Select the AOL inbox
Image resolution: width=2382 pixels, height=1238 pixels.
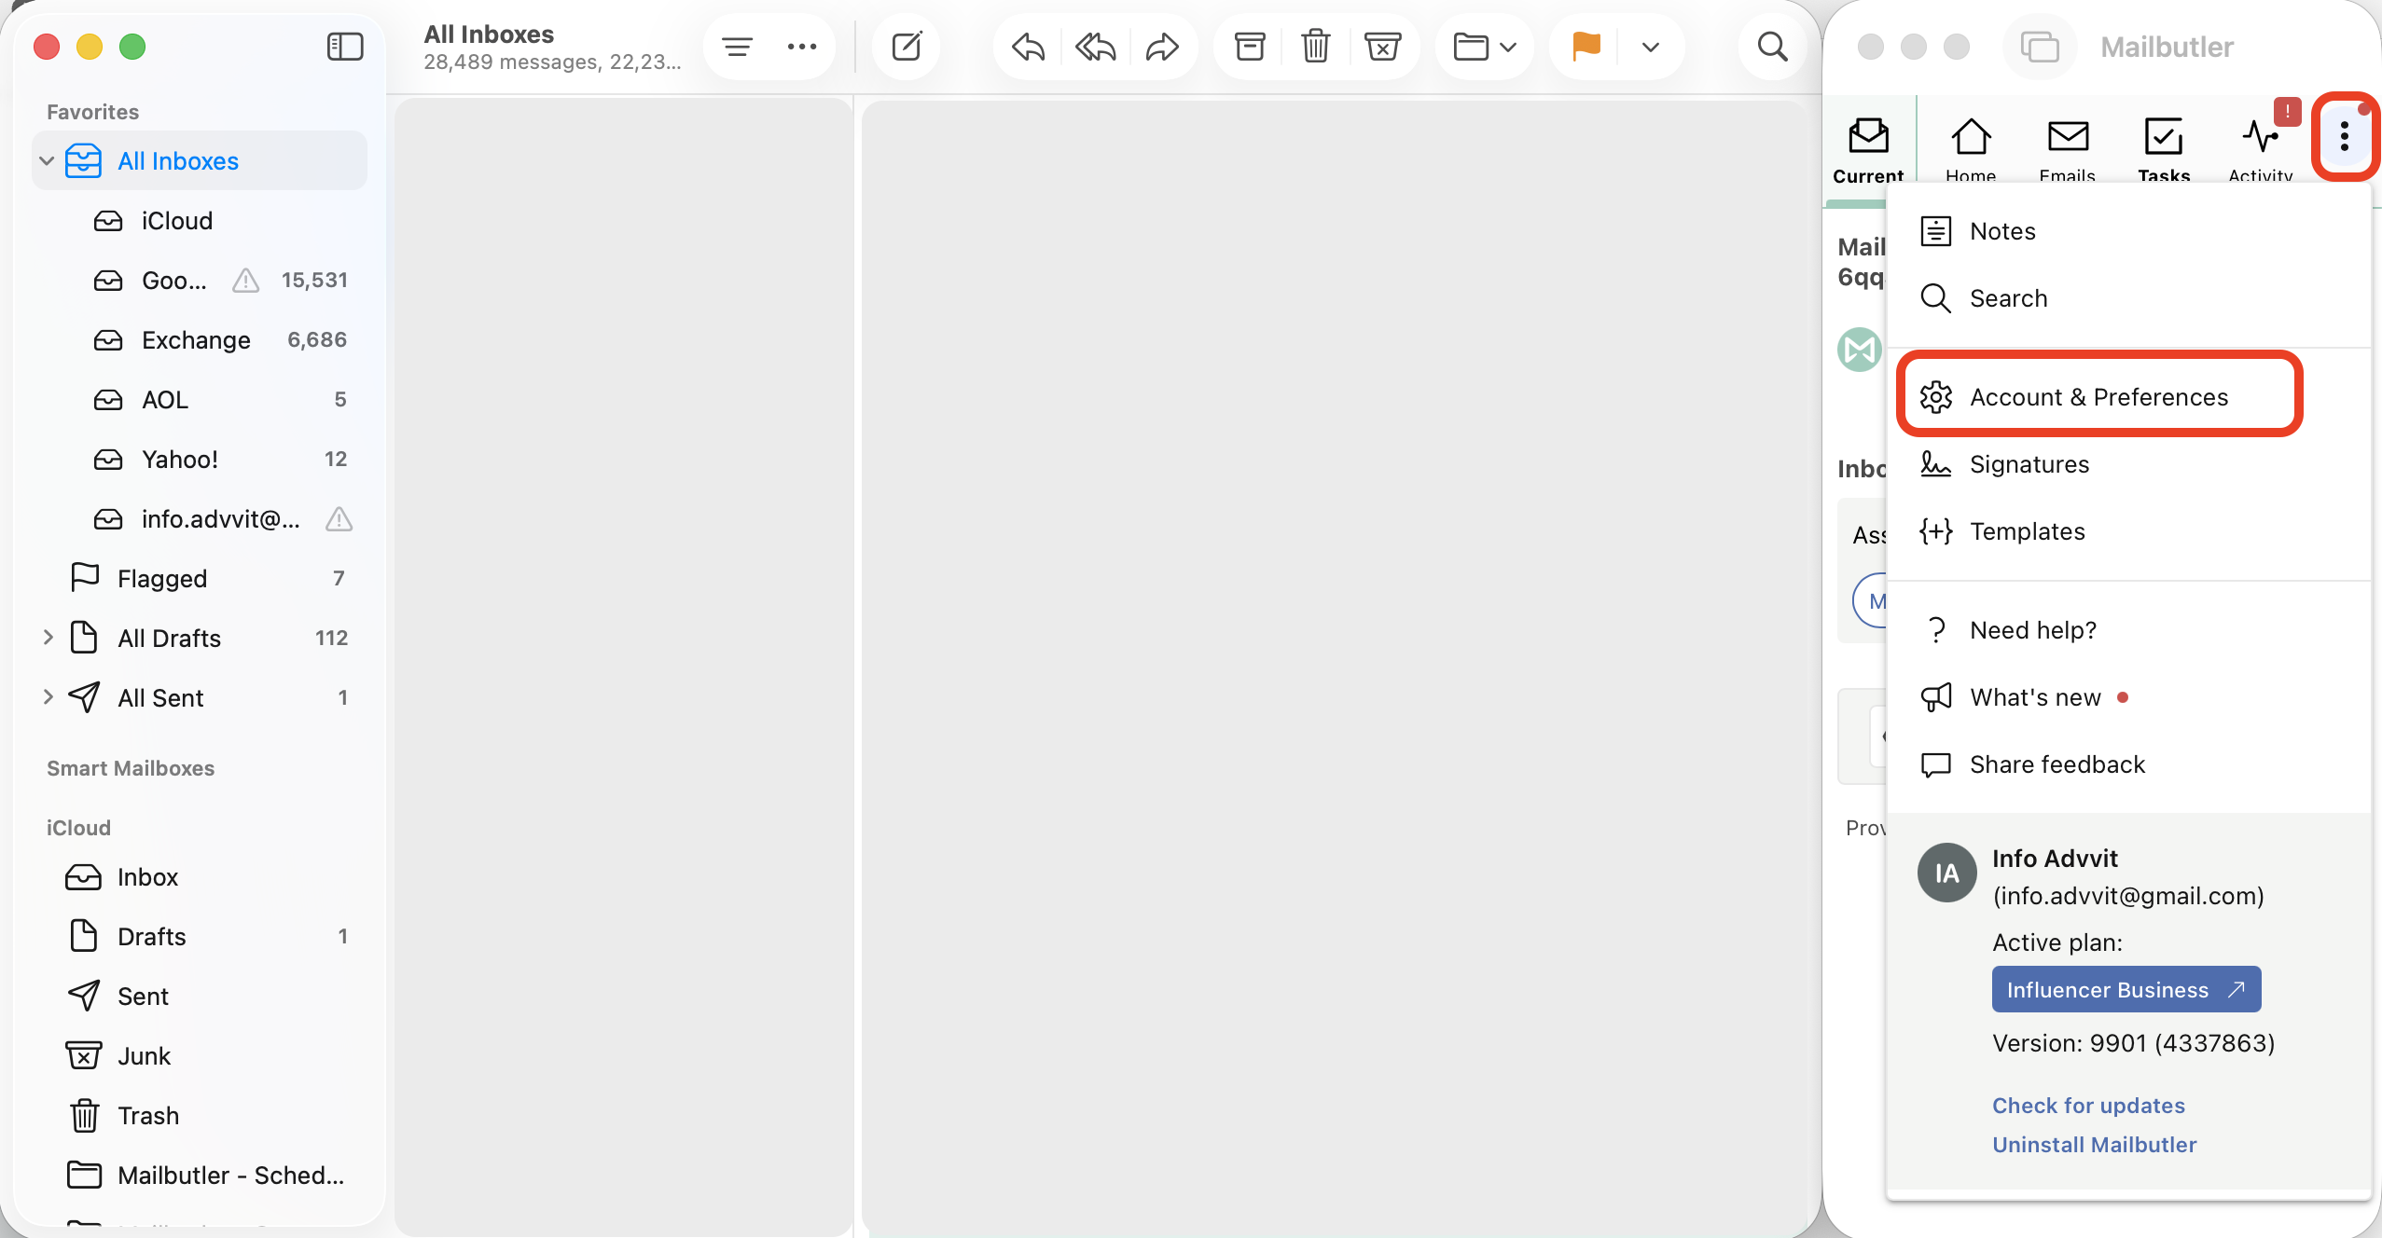200,399
